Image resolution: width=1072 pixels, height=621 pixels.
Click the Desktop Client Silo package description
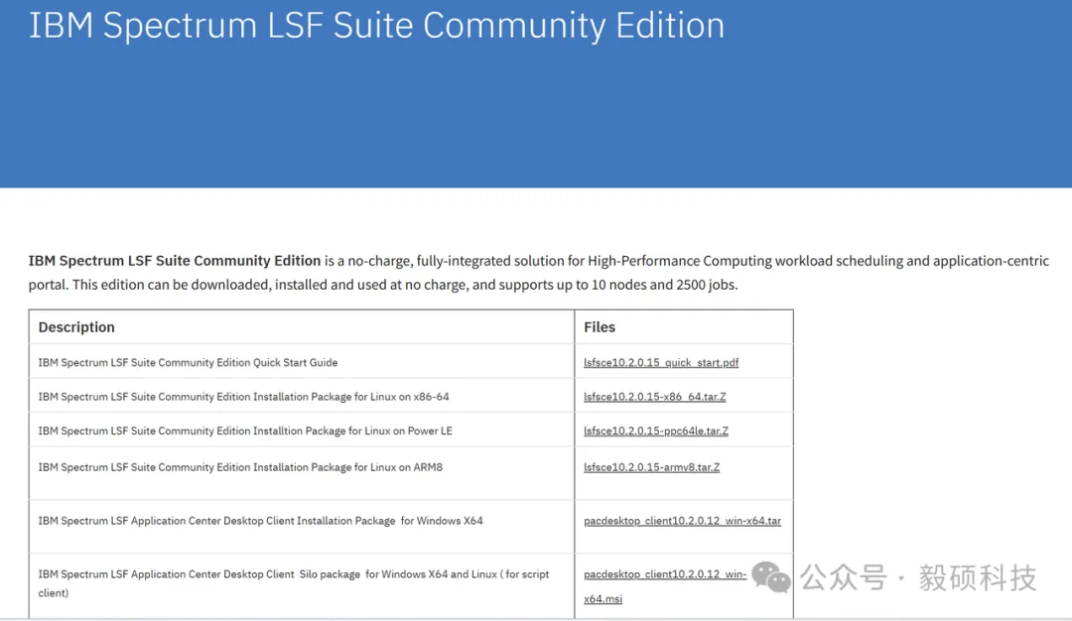293,574
